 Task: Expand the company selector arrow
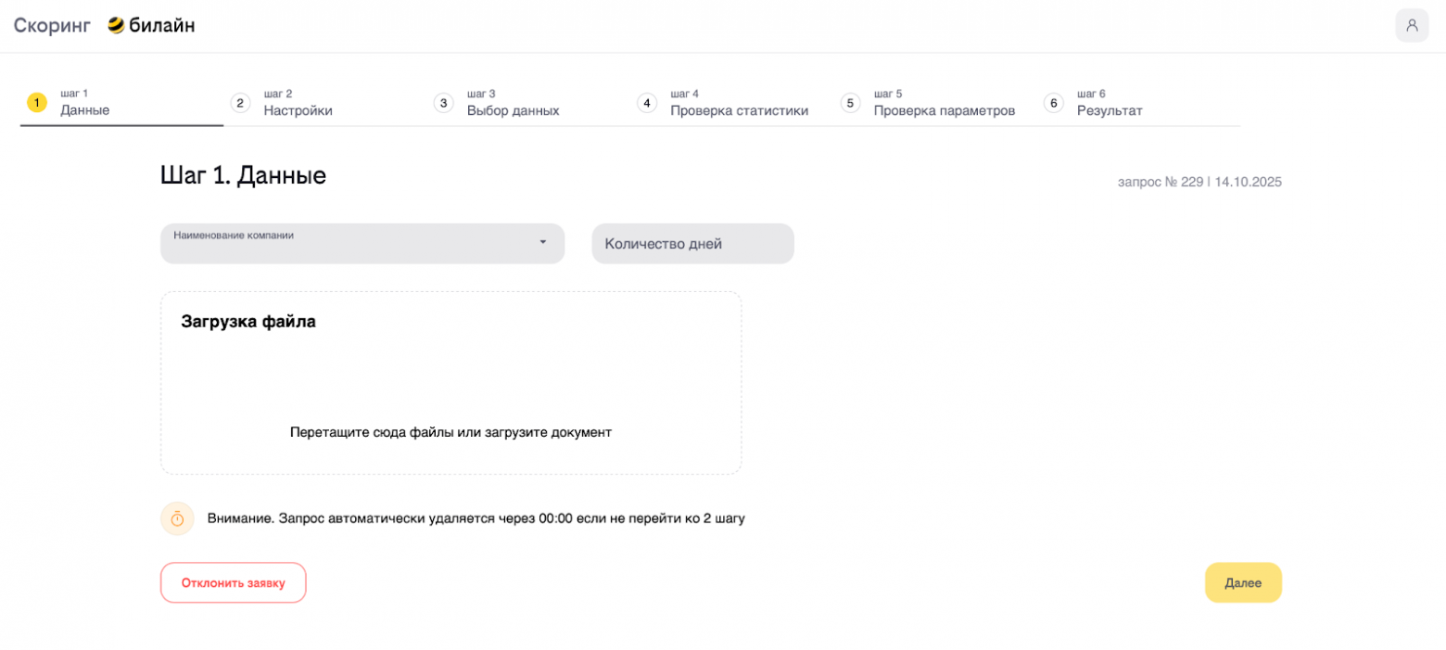pos(543,242)
